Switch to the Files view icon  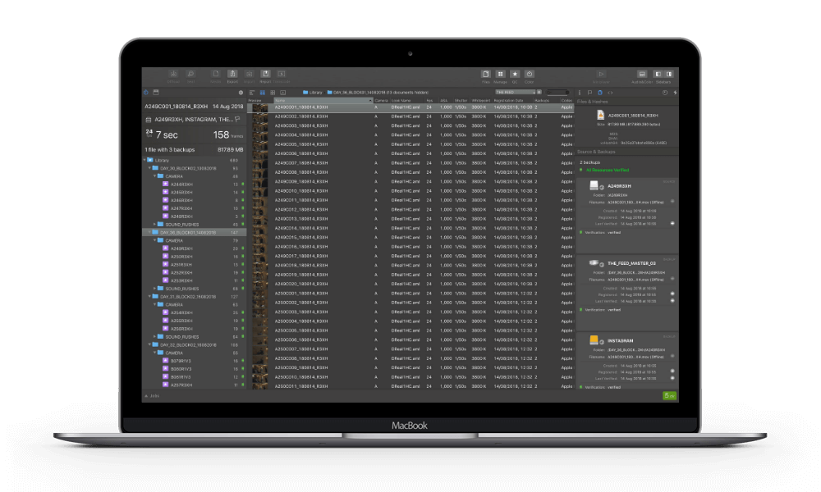[x=485, y=75]
